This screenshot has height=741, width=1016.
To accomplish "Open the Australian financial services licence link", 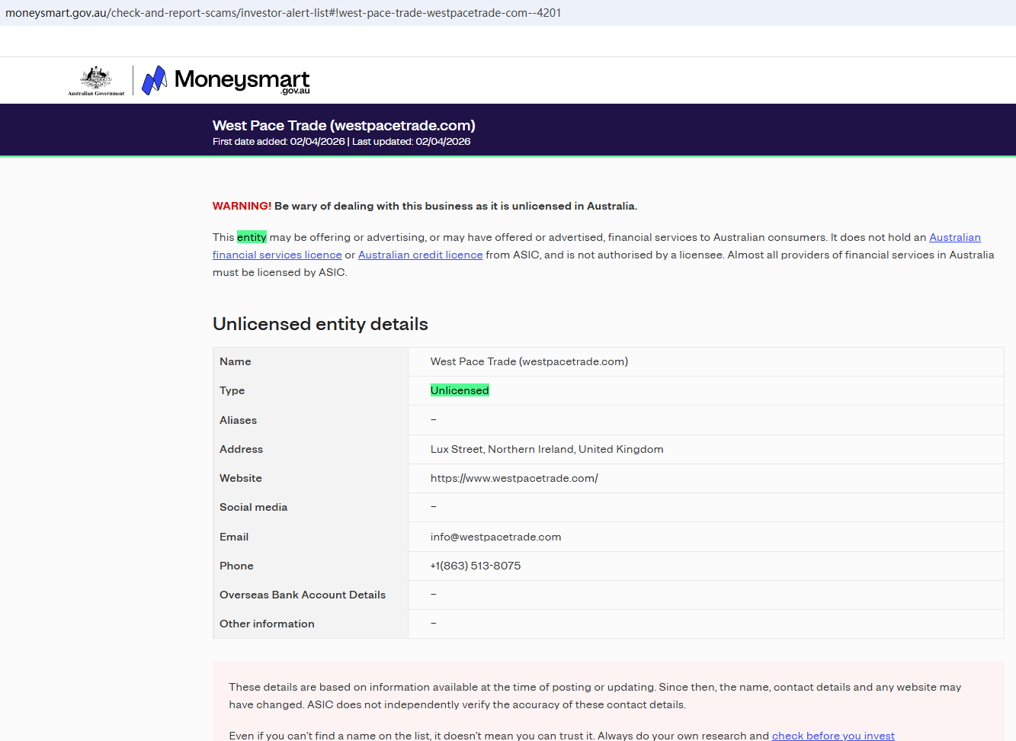I will coord(597,246).
